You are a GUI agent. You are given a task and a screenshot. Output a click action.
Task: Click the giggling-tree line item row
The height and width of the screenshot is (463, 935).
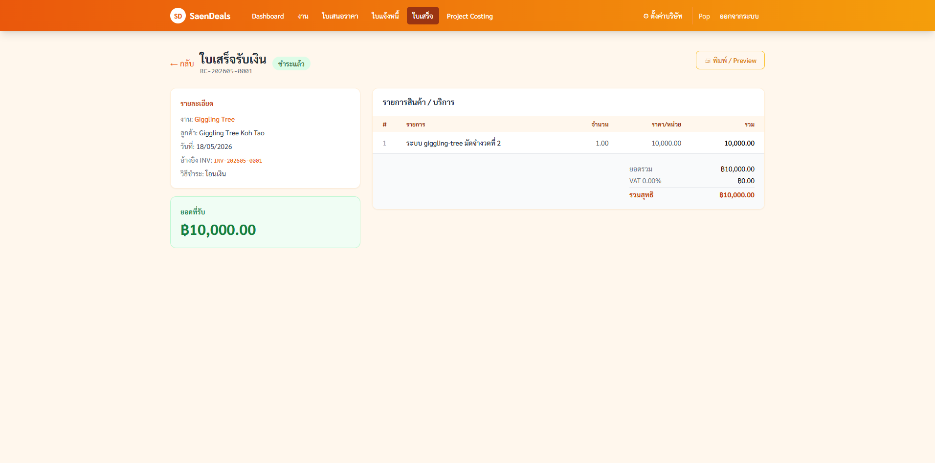[568, 143]
